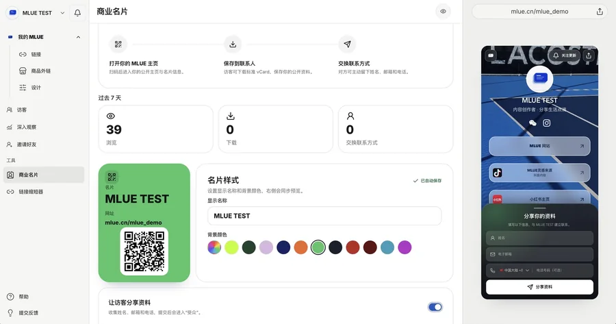This screenshot has height=324, width=616.
Task: Click the QR code icon above 打开你的 MLUE 主页
Action: point(118,44)
